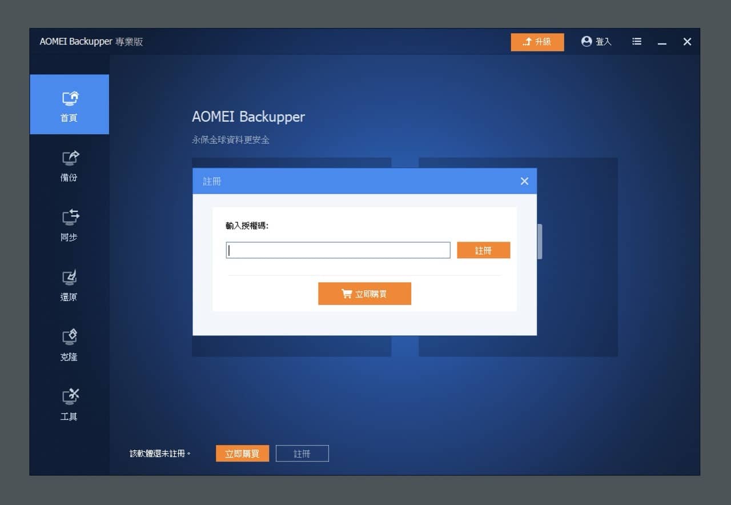Image resolution: width=731 pixels, height=505 pixels.
Task: Open the 首頁 home section in sidebar
Action: point(69,105)
